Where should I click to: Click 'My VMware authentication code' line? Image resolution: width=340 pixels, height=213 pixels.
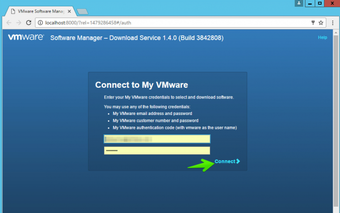point(174,128)
